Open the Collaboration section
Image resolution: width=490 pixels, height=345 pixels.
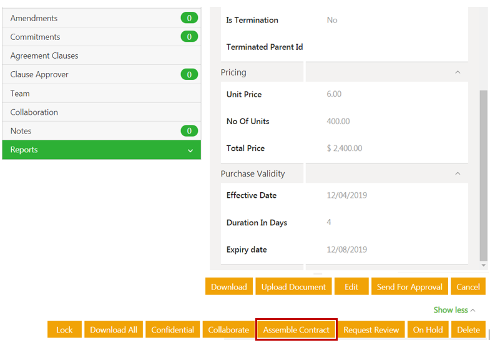[x=34, y=112]
